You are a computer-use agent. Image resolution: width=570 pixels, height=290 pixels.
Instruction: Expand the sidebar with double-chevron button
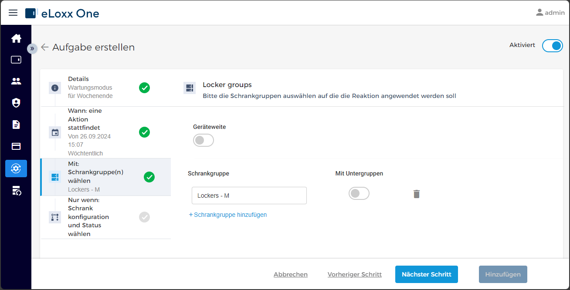point(32,48)
